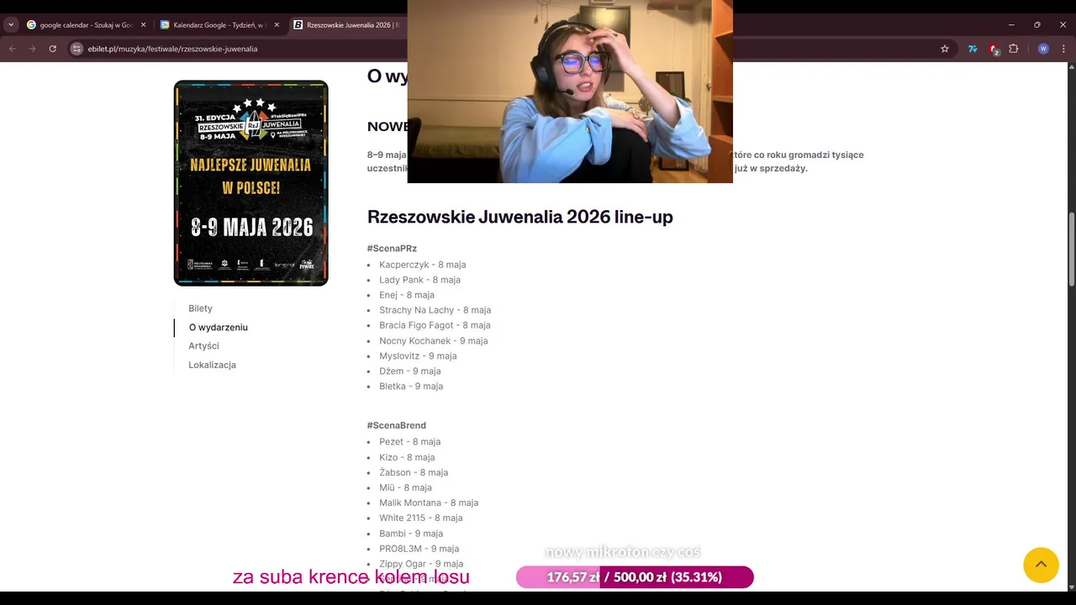Image resolution: width=1076 pixels, height=605 pixels.
Task: Open the tab search dropdown arrow
Action: pos(11,25)
